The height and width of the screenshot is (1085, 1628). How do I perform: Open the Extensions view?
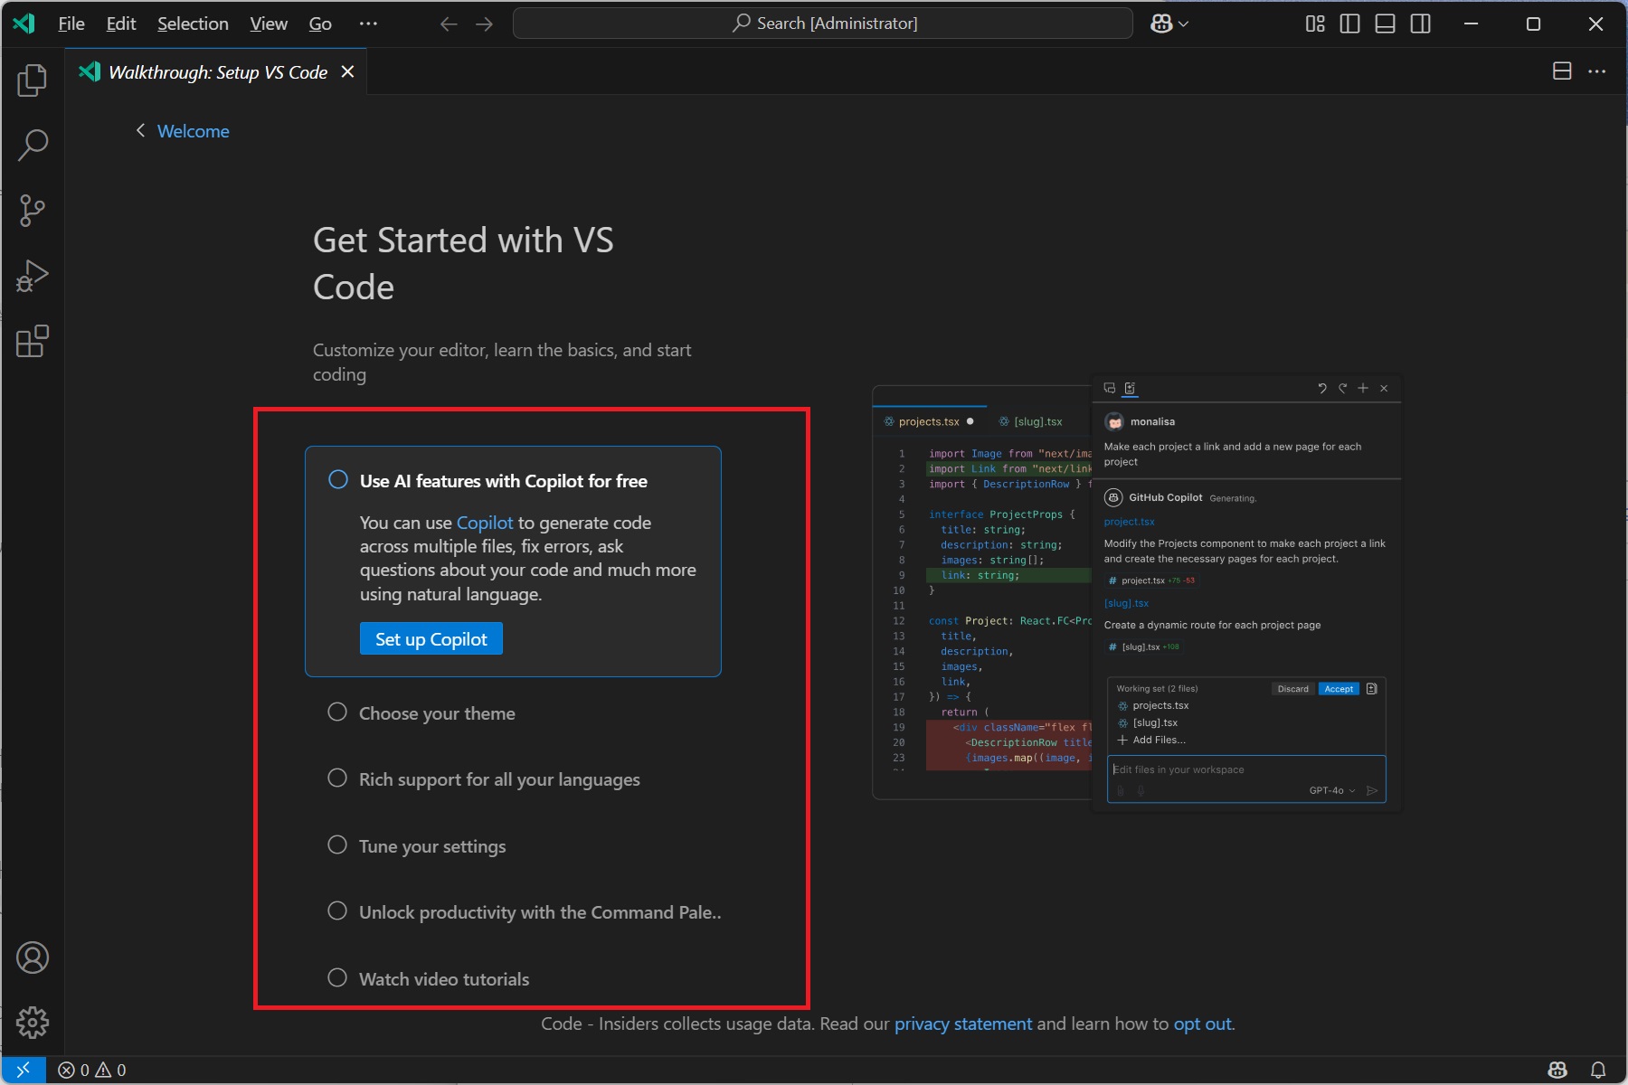pos(33,342)
